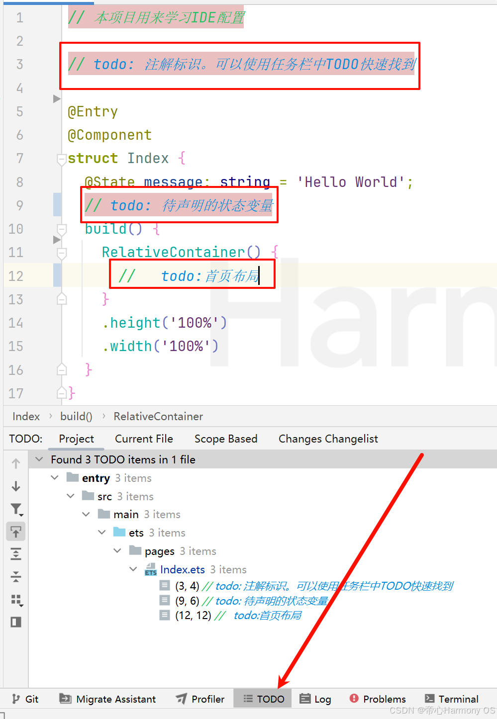Switch to the Project tab in TODO
Screen dimensions: 497x719
[76, 439]
